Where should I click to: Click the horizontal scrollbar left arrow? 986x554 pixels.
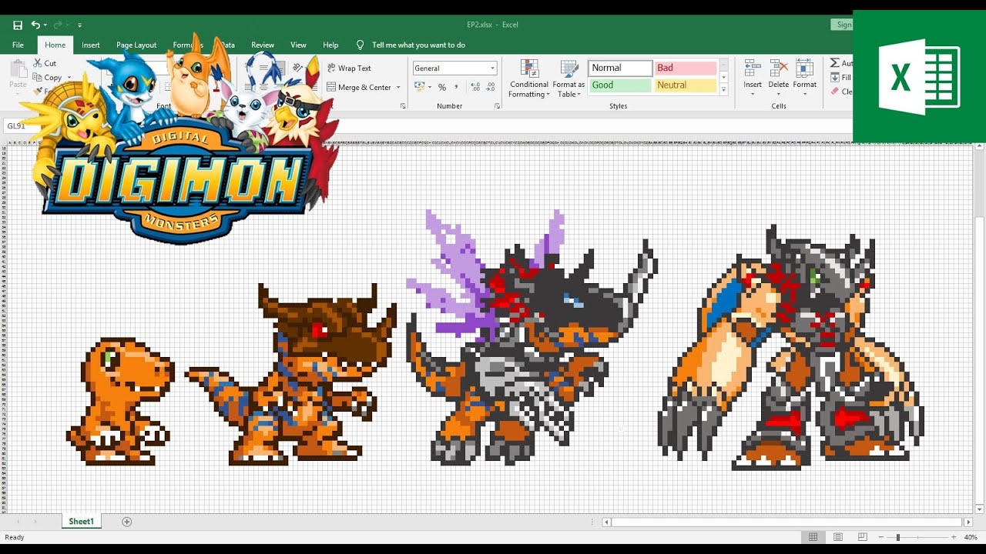(x=607, y=522)
